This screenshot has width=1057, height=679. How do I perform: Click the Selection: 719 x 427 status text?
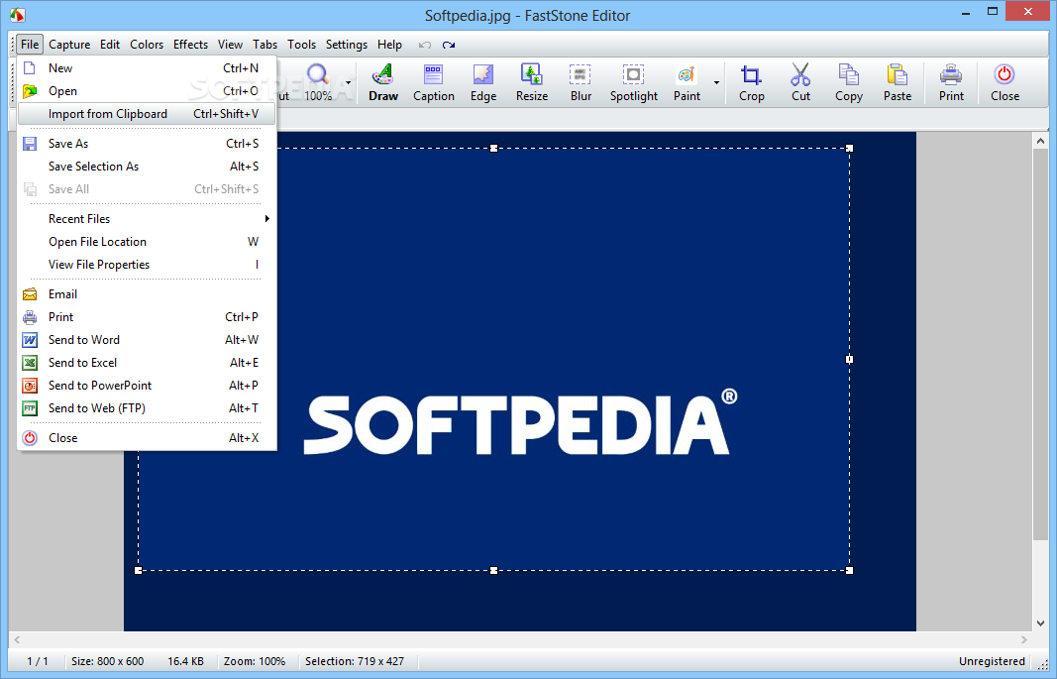[x=355, y=661]
